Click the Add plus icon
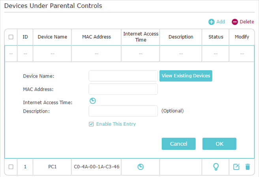Viewport: 259px width, 177px height. click(211, 22)
